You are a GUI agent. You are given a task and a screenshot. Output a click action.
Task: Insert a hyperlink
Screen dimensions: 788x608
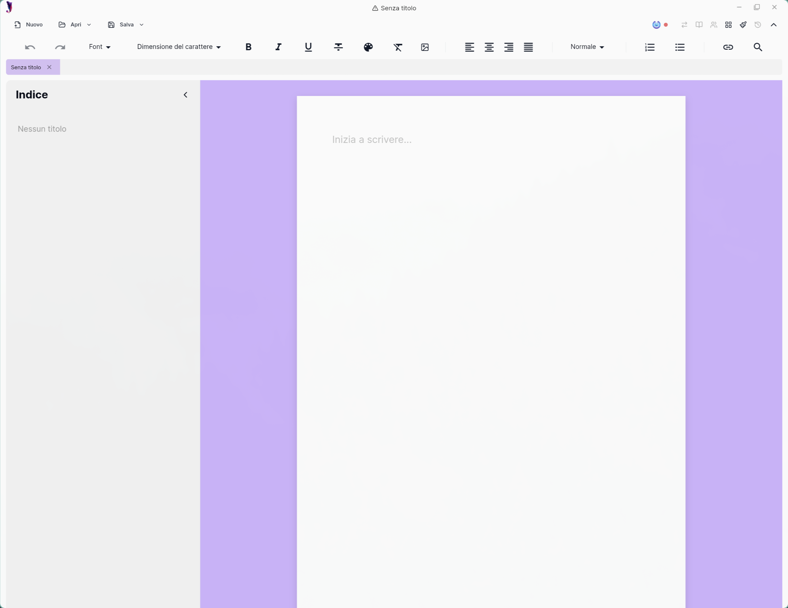[728, 47]
